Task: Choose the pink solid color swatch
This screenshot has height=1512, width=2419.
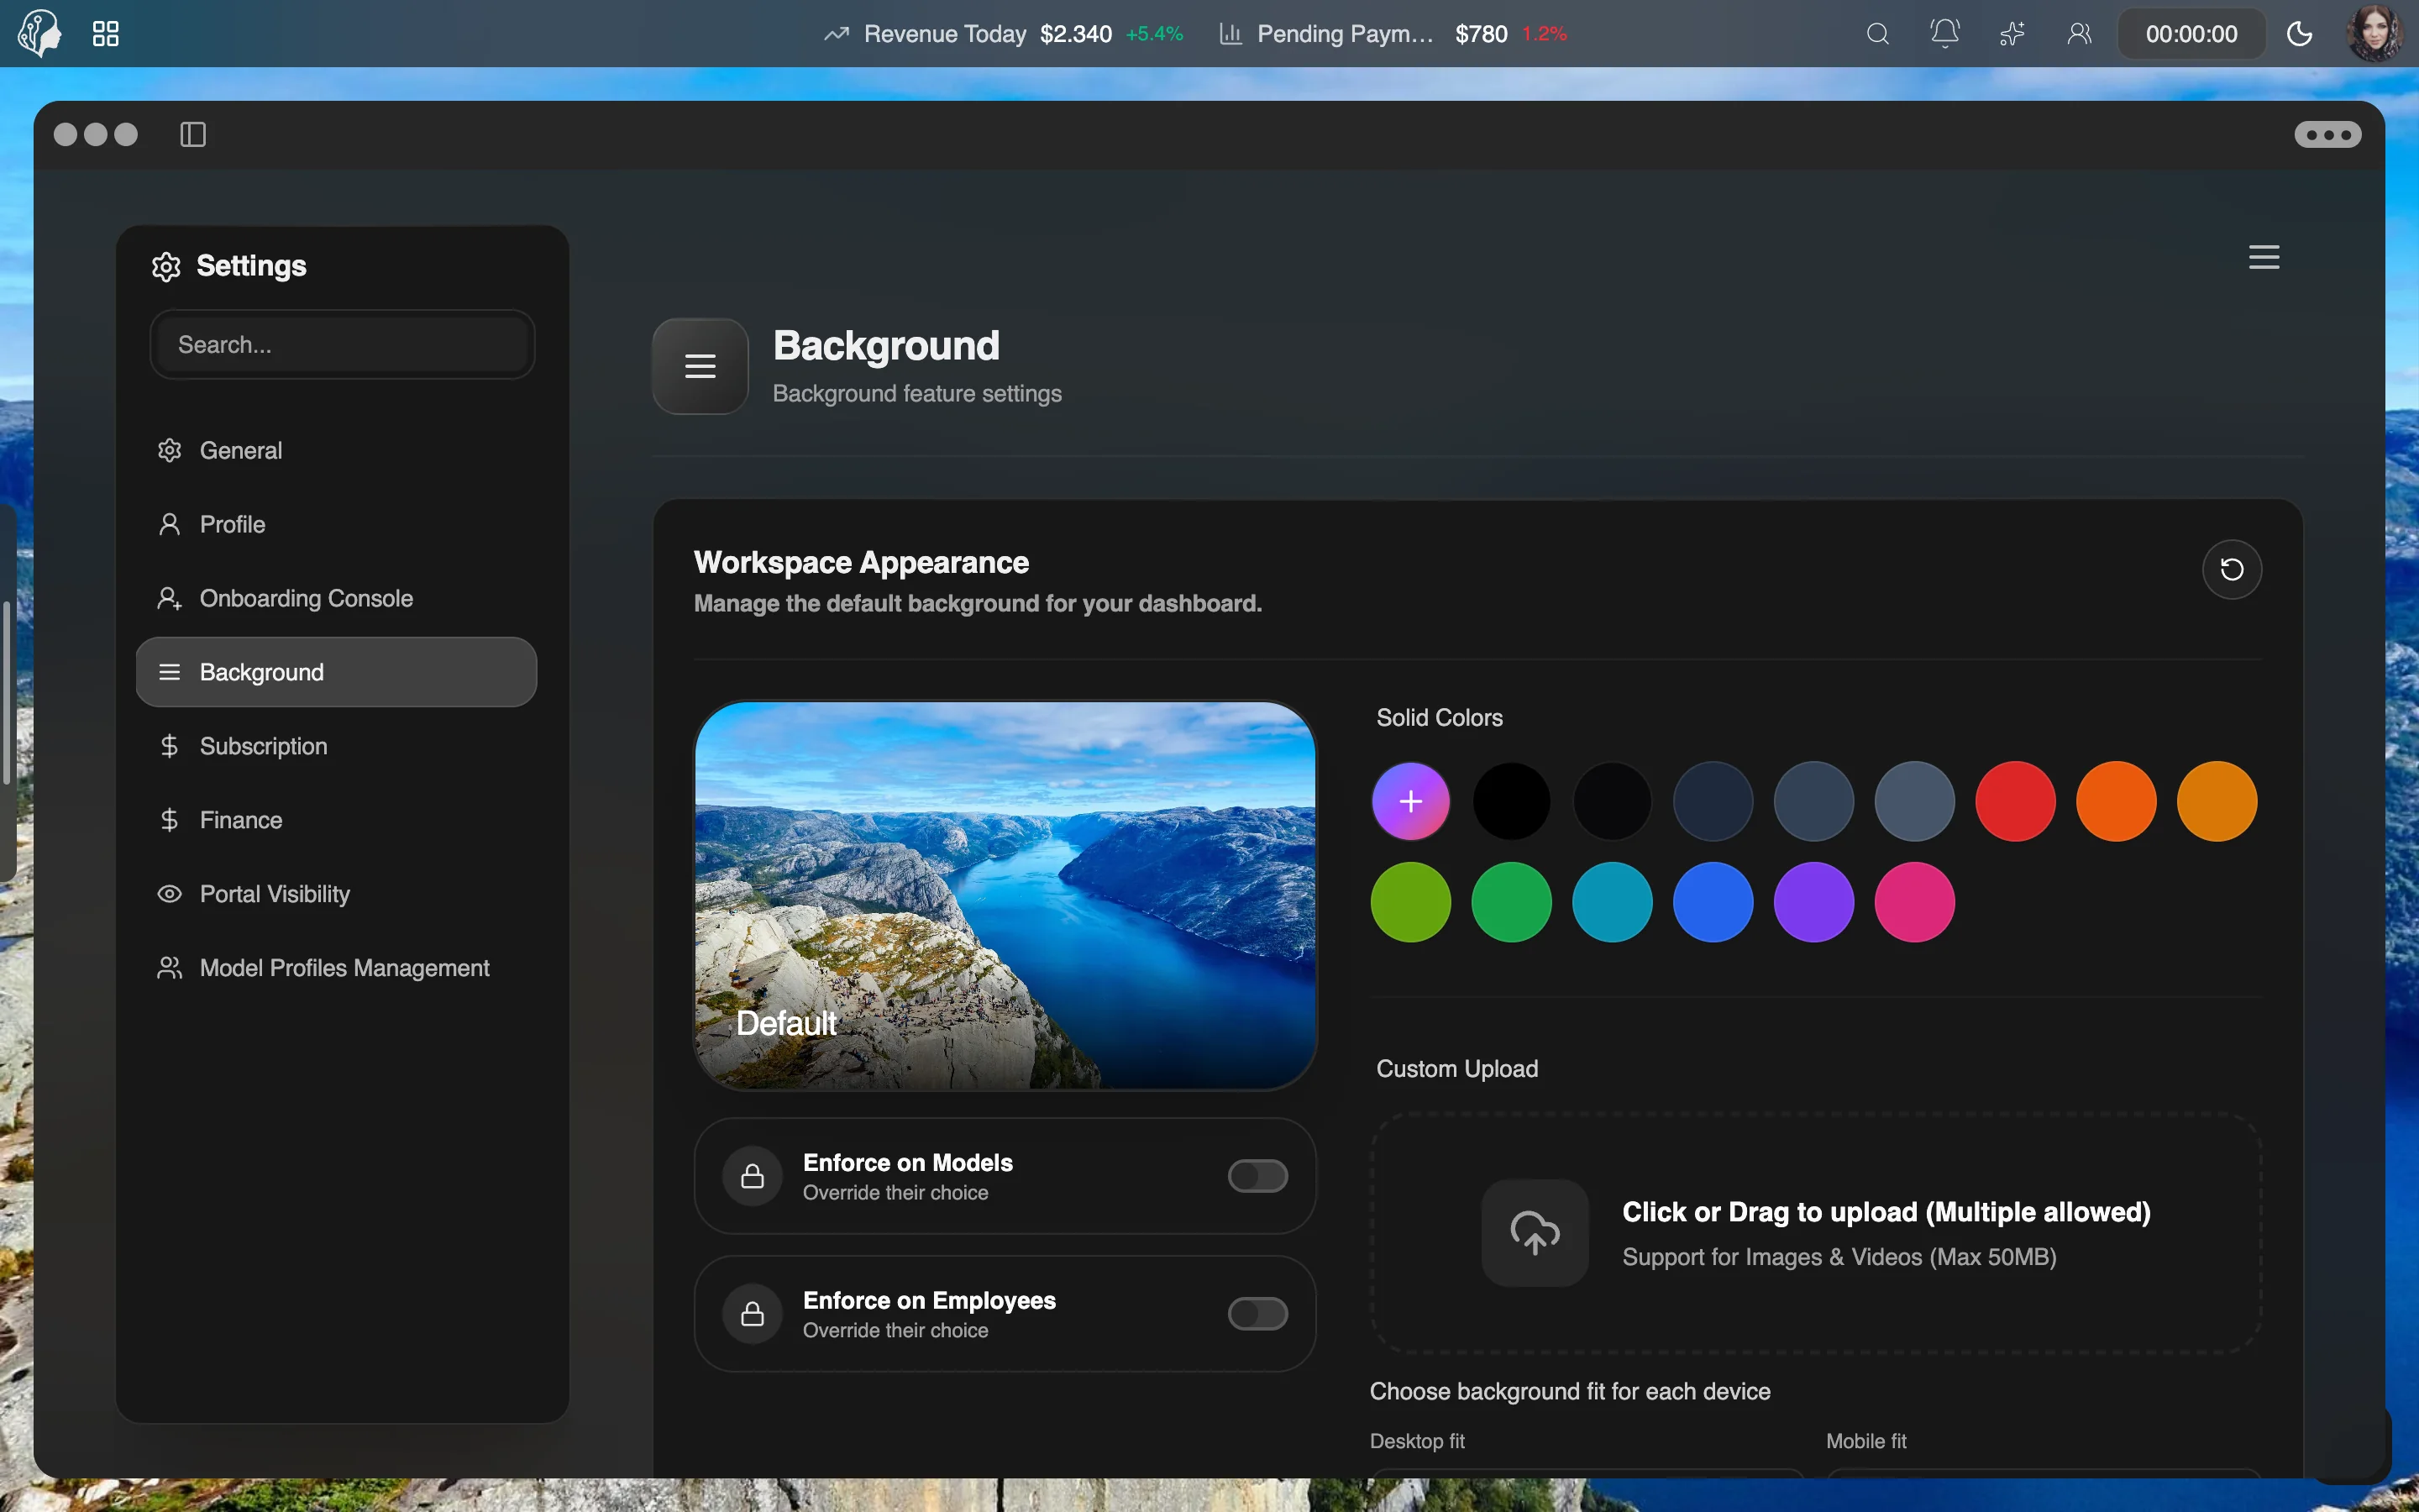Action: [x=1914, y=902]
